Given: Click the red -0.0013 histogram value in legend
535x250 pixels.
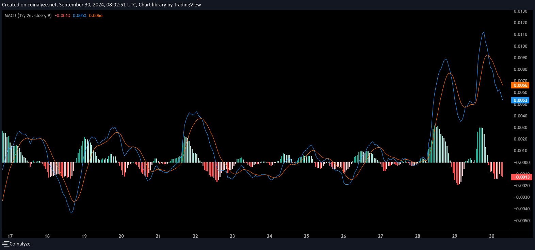Looking at the screenshot, I should tap(63, 16).
